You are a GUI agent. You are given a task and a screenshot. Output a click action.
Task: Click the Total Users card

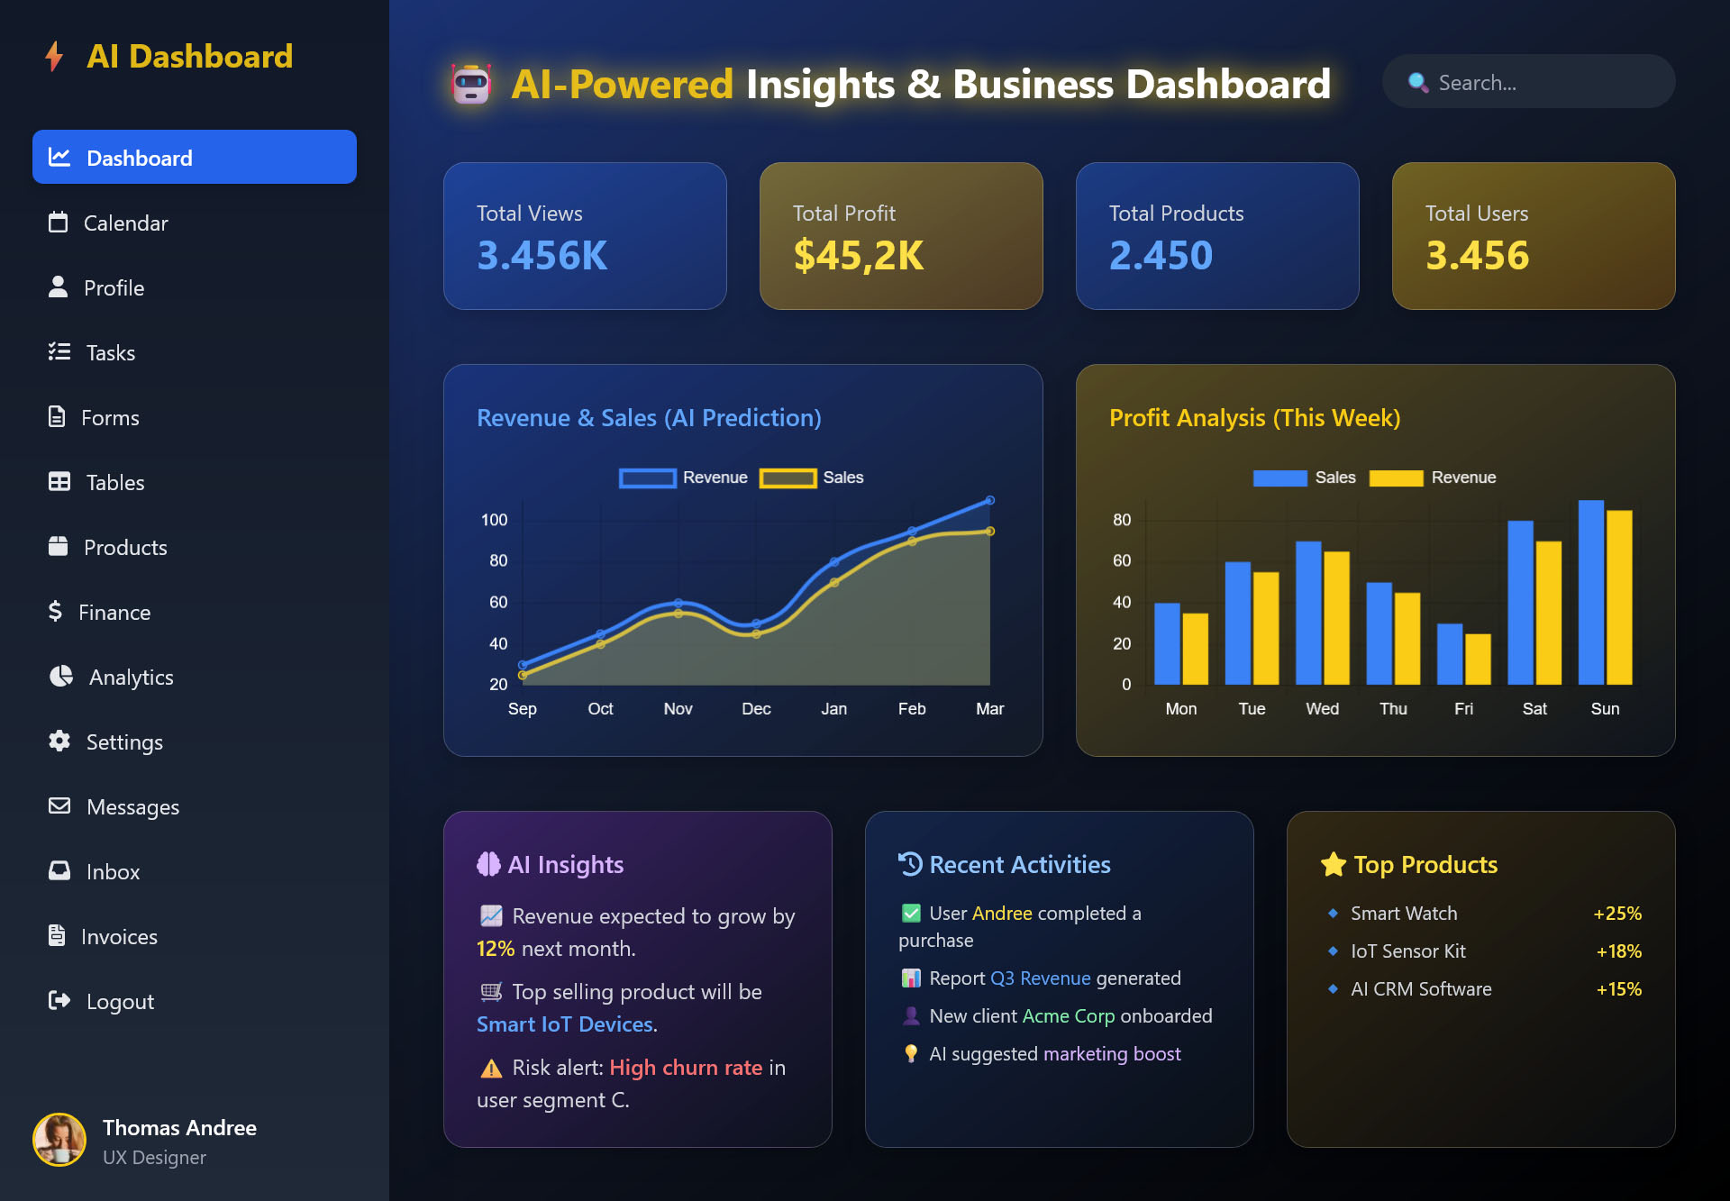pos(1534,236)
